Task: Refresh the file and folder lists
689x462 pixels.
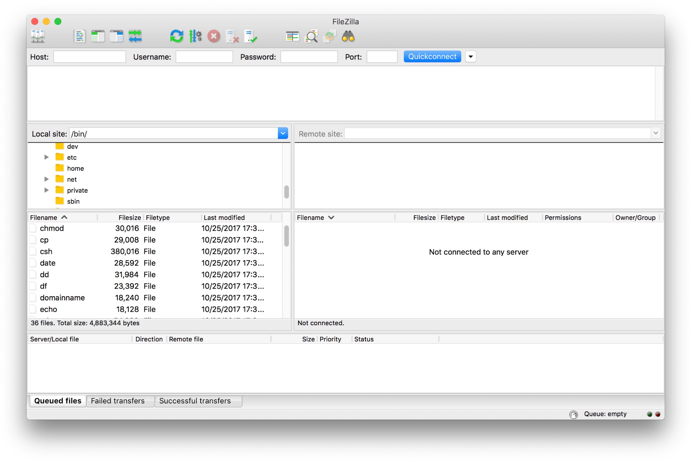Action: (176, 36)
